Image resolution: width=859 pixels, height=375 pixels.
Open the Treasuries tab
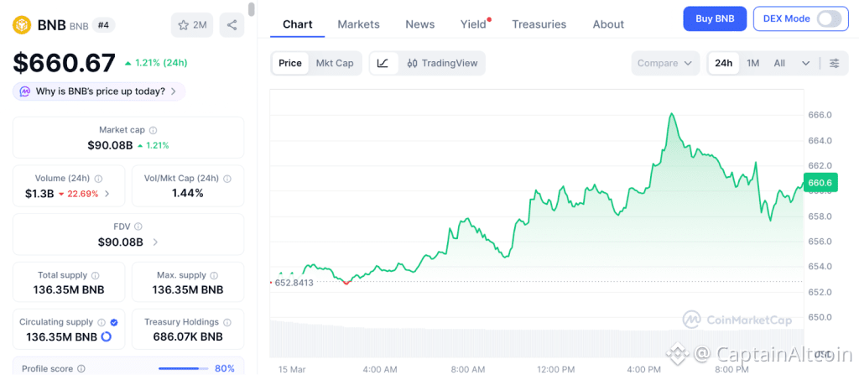tap(539, 24)
